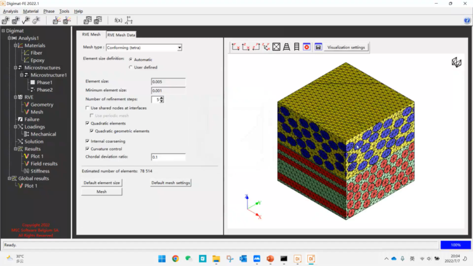Collapse the Digimat root tree node

pyautogui.click(x=3, y=30)
